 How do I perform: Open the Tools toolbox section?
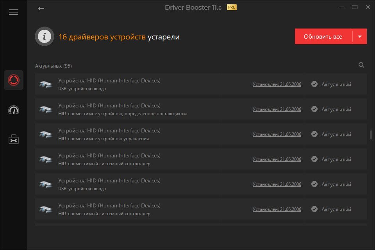point(14,139)
